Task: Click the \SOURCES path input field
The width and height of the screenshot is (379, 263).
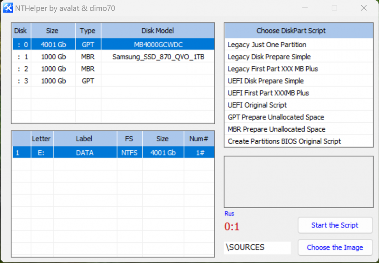Action: point(257,248)
